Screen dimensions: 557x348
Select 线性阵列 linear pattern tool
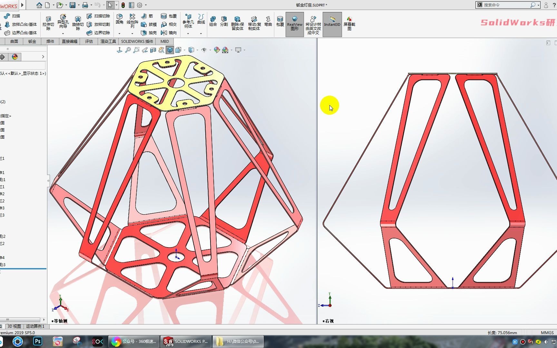(x=132, y=21)
